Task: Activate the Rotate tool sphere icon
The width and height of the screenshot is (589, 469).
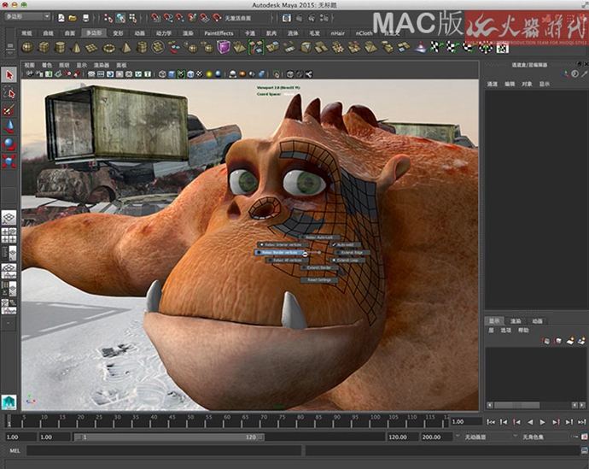Action: [9, 144]
